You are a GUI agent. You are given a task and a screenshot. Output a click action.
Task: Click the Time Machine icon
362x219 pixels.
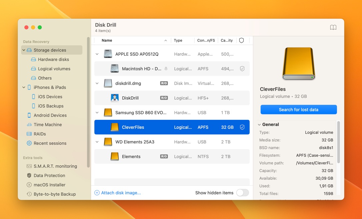[x=29, y=124]
